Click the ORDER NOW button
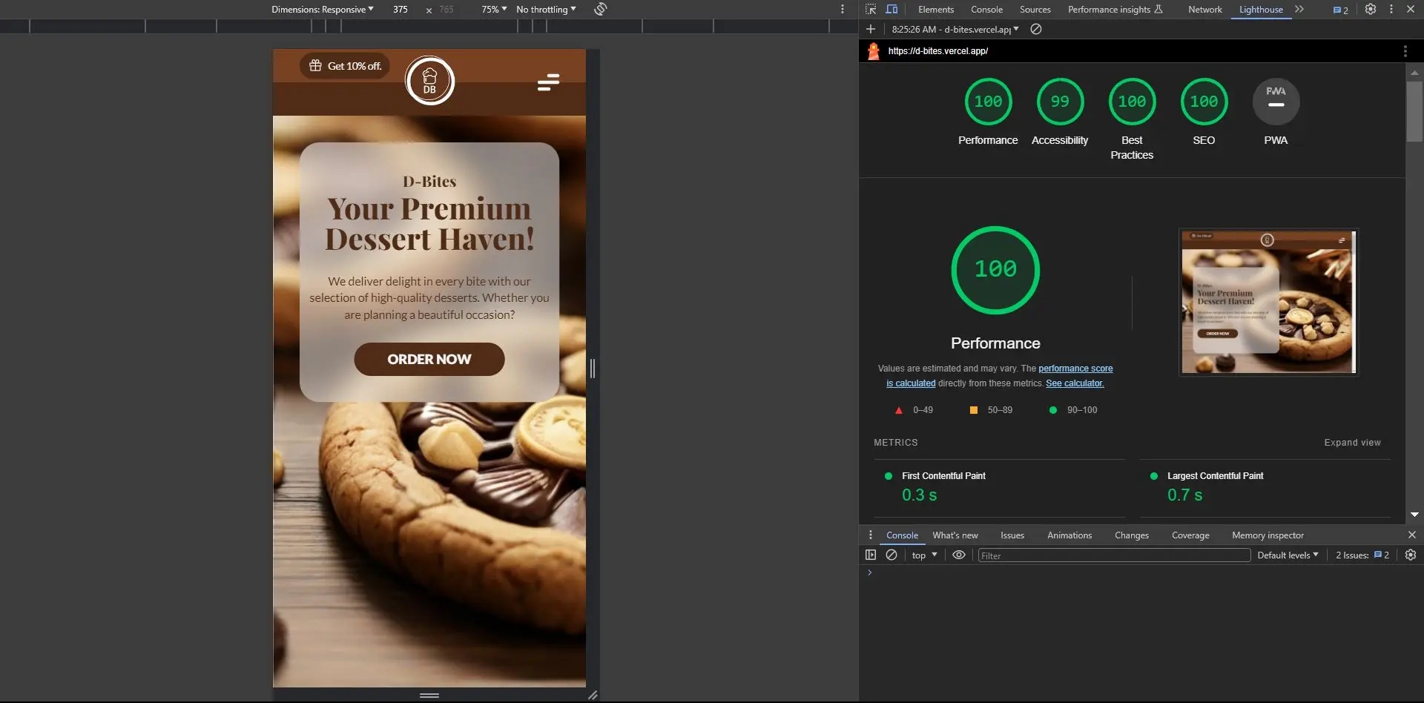 [429, 359]
